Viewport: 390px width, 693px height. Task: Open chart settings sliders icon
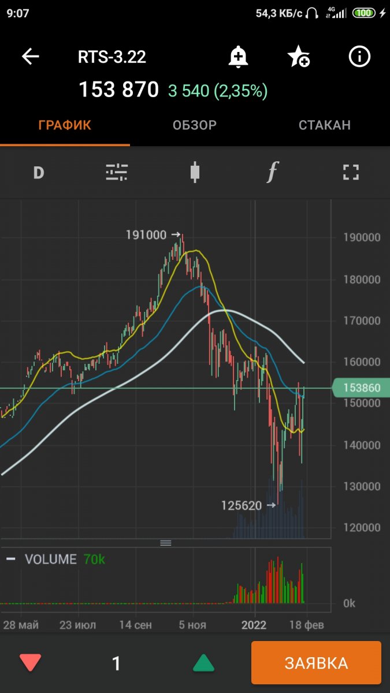(x=117, y=172)
